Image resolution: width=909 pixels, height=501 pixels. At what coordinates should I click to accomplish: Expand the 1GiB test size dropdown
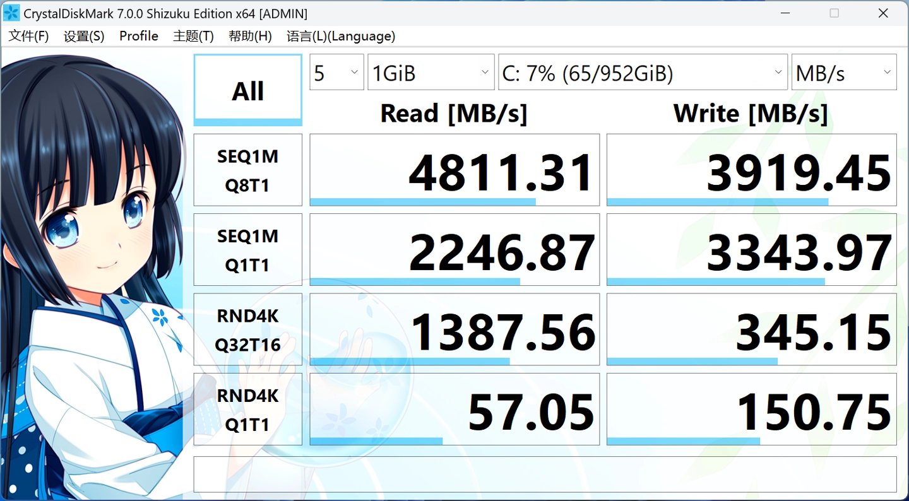[x=431, y=73]
